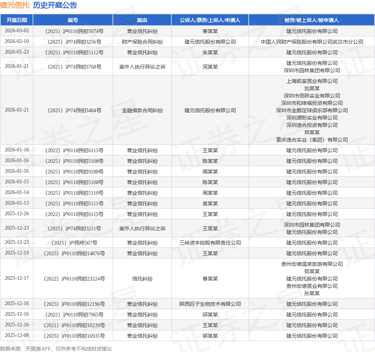Click cause 金融借款合同纠纷
The image size is (375, 352).
point(142,110)
